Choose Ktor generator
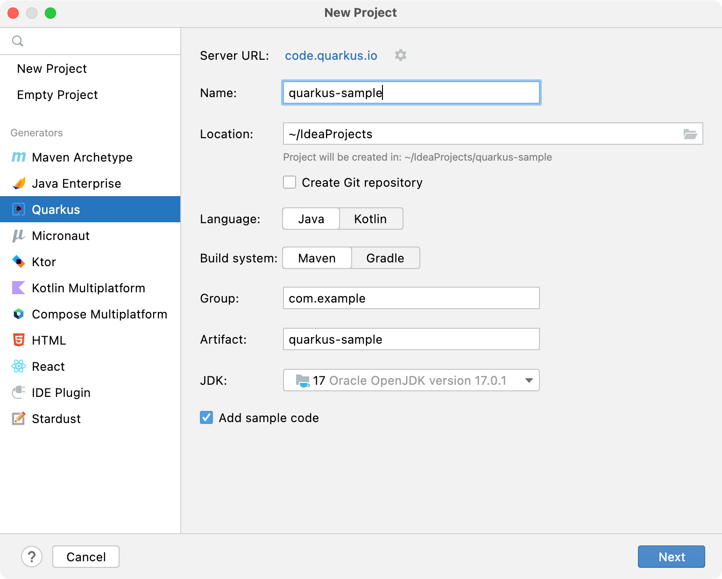This screenshot has height=579, width=722. tap(90, 262)
